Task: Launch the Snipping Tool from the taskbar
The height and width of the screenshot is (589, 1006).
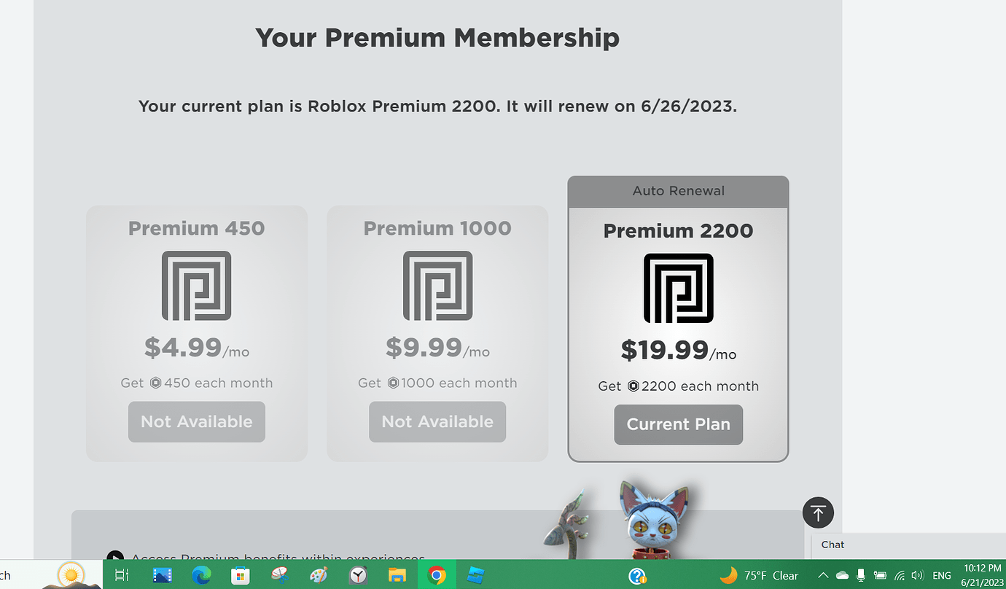Action: pyautogui.click(x=280, y=575)
